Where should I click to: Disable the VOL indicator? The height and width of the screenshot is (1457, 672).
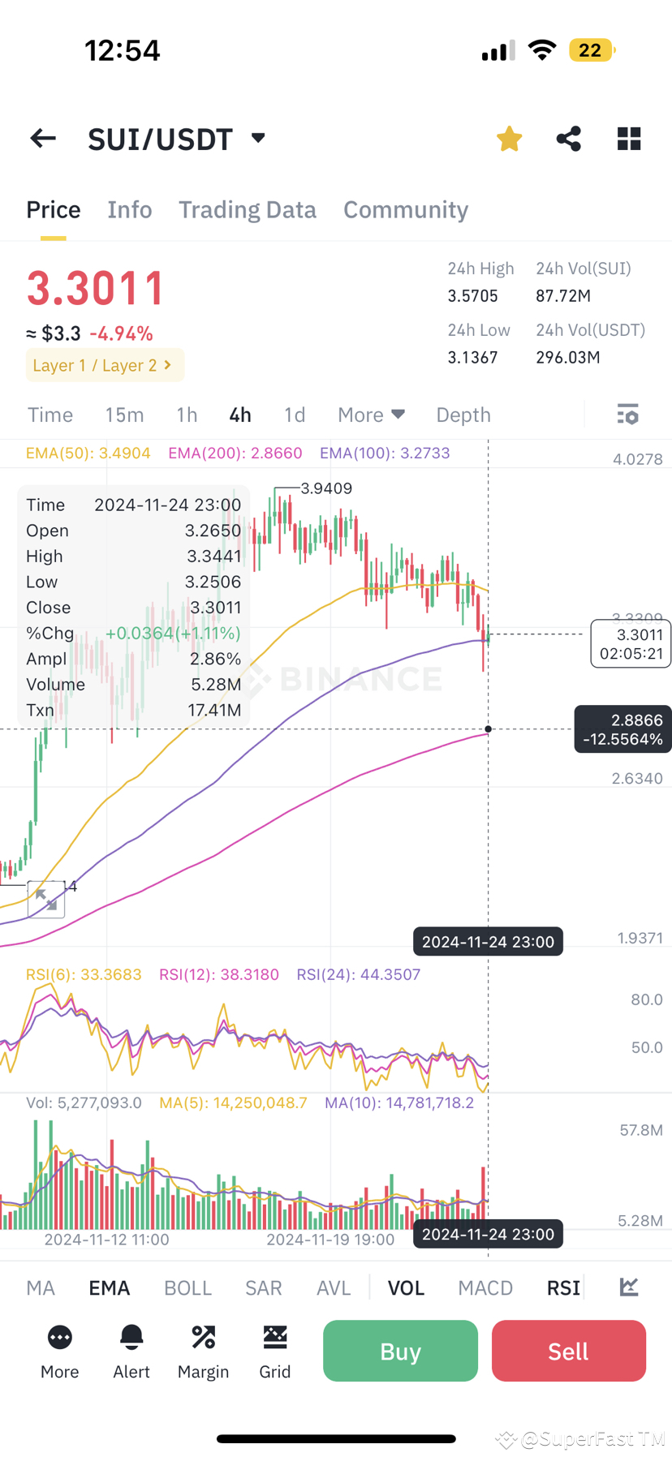click(406, 1287)
